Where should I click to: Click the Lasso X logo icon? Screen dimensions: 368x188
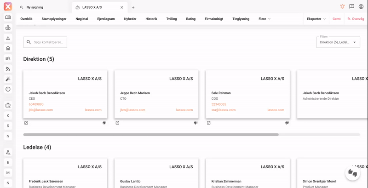(8, 7)
